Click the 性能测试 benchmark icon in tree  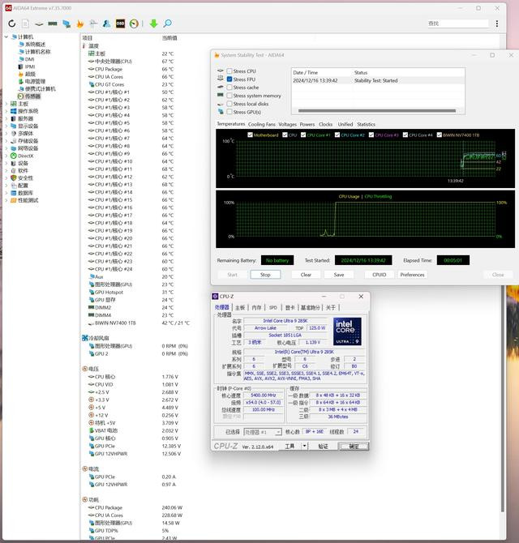[x=14, y=200]
